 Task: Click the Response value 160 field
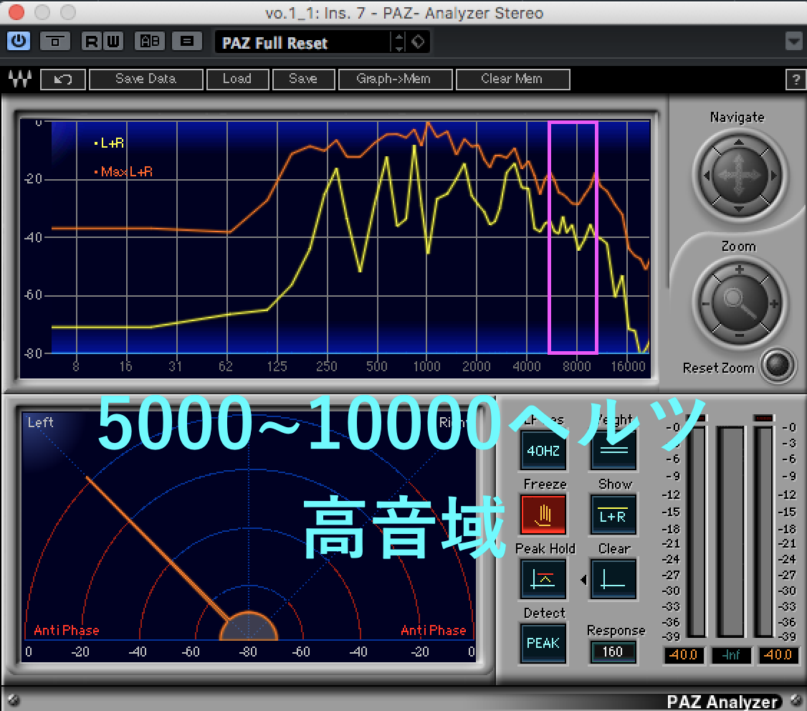[x=613, y=652]
